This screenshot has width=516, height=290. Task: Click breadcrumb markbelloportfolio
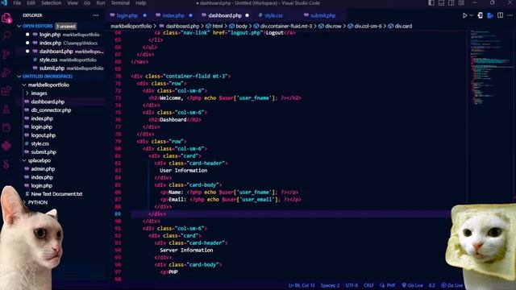coord(131,26)
